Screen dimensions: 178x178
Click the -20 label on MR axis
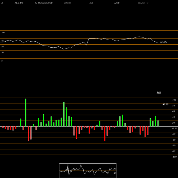[x=174, y=134]
